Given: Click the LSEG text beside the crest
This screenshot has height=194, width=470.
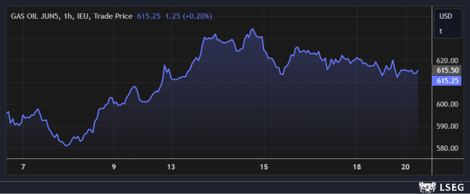Looking at the screenshot, I should pos(451,188).
